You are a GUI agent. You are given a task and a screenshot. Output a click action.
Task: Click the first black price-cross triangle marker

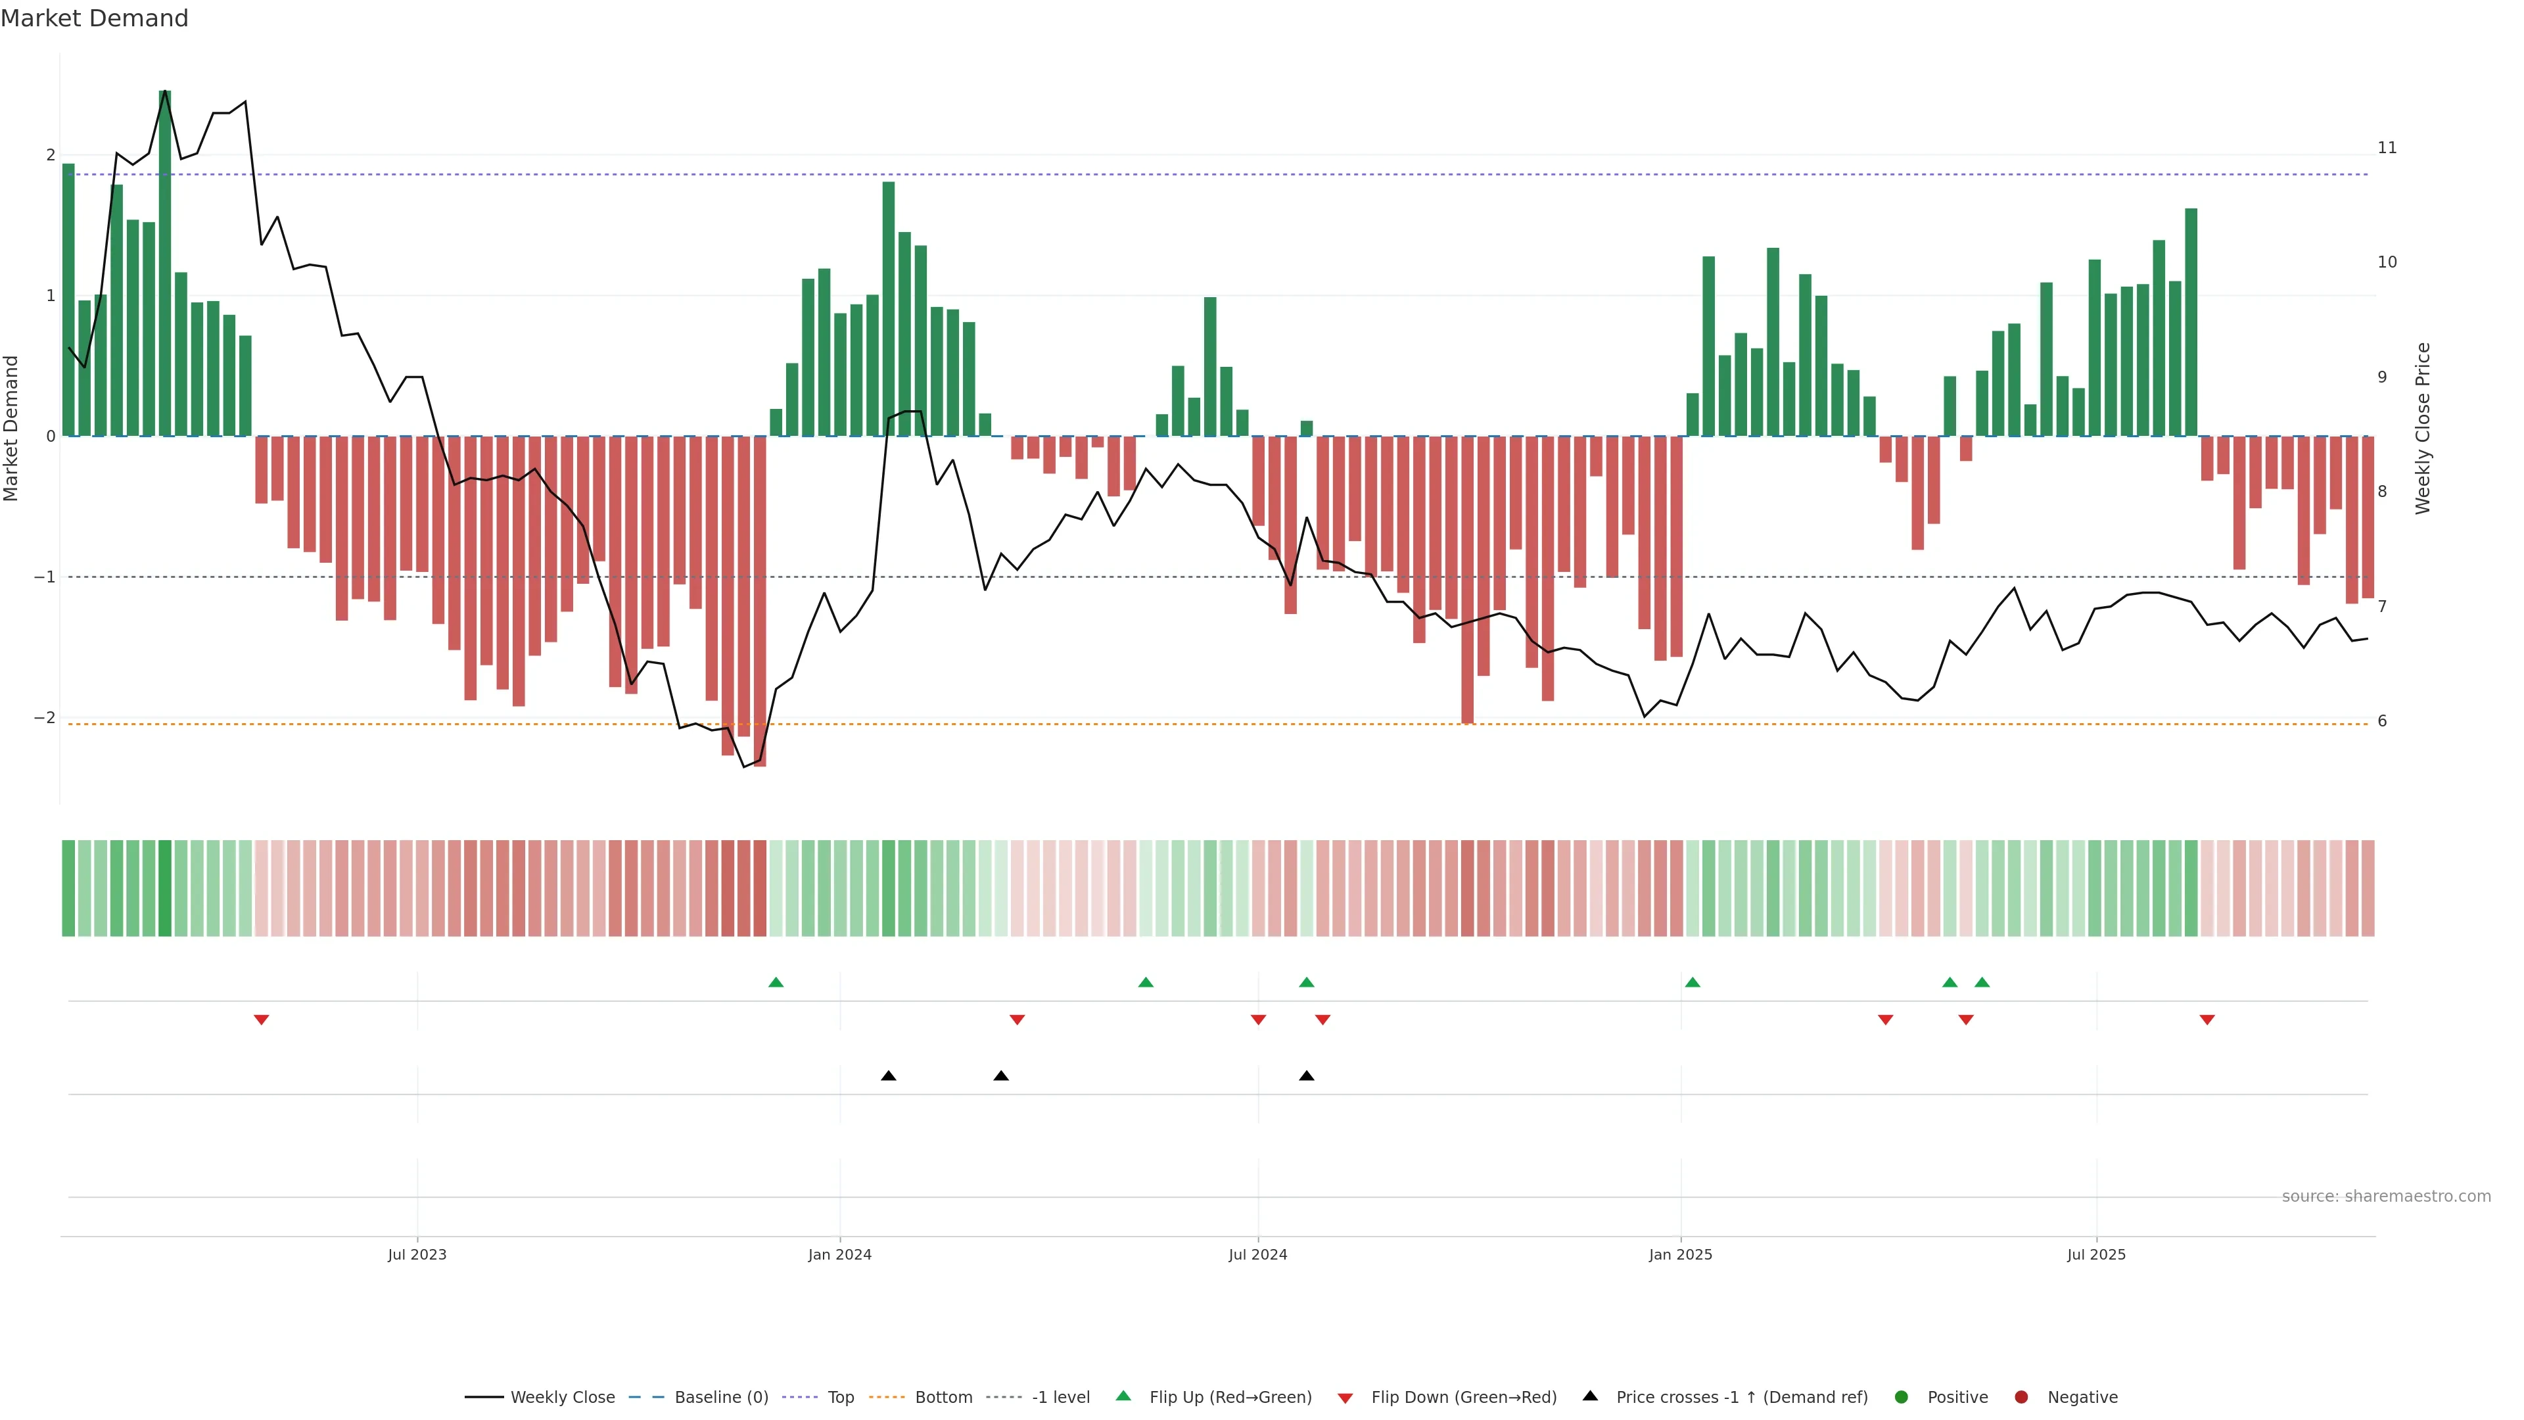(889, 1075)
